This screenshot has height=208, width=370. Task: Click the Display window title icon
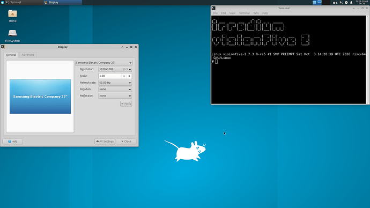pyautogui.click(x=3, y=47)
